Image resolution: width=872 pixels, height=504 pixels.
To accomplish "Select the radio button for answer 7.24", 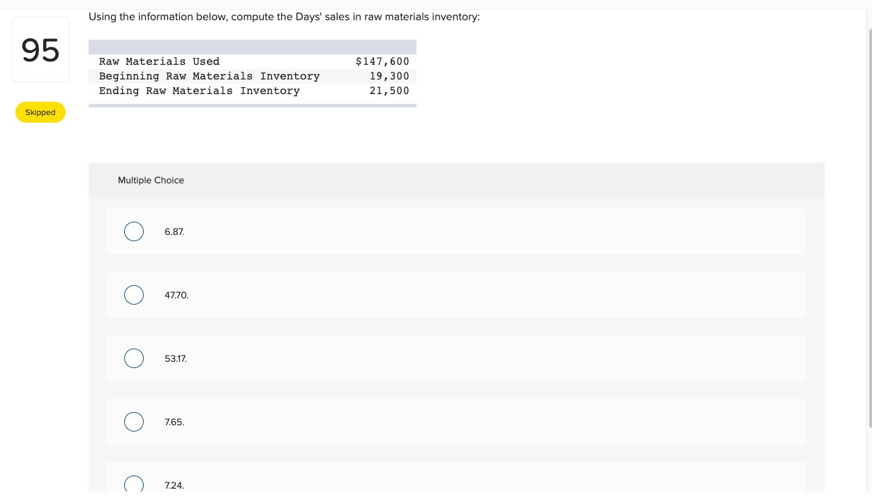I will coord(134,484).
